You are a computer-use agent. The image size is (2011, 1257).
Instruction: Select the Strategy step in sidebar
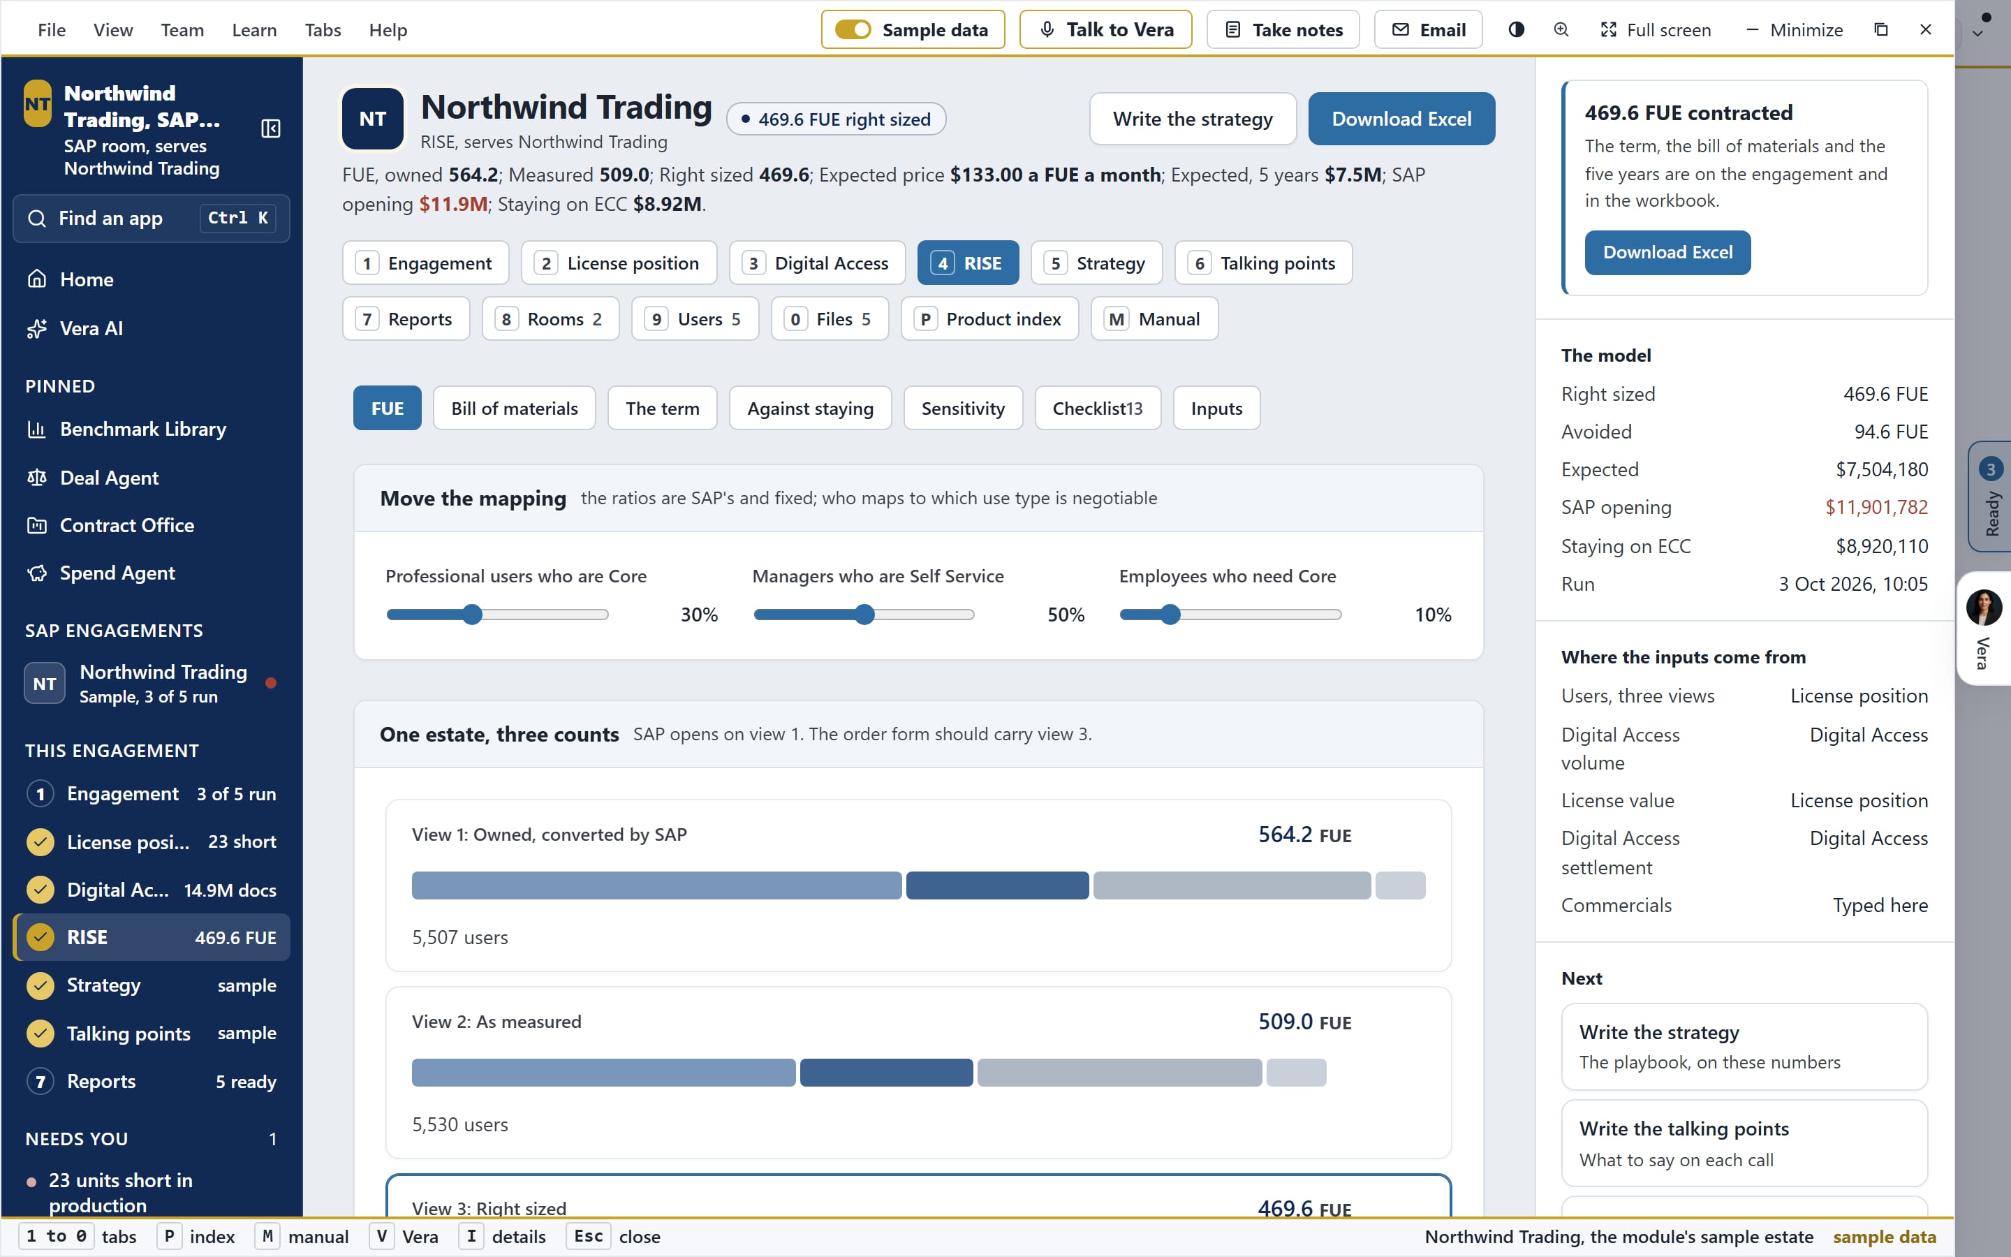(152, 985)
